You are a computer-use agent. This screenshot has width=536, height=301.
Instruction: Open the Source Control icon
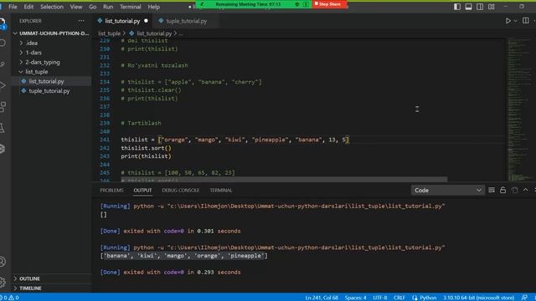tap(3, 64)
